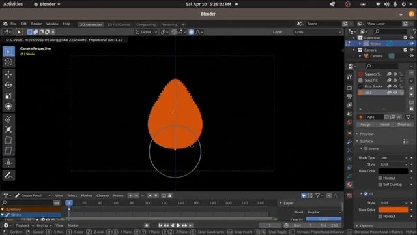Pick the Radius tool icon
The width and height of the screenshot is (417, 235).
8,129
